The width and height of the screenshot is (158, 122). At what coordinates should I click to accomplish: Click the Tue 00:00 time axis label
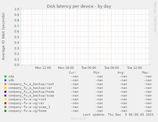tap(89, 68)
